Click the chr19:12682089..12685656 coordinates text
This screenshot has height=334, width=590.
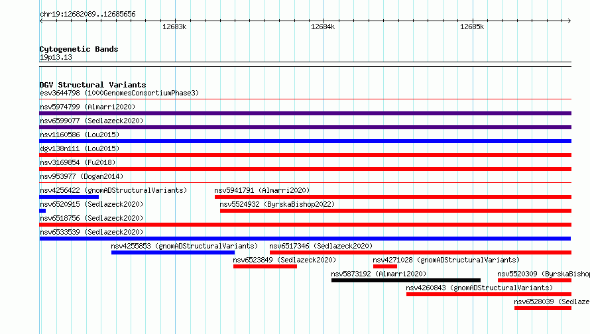click(88, 15)
